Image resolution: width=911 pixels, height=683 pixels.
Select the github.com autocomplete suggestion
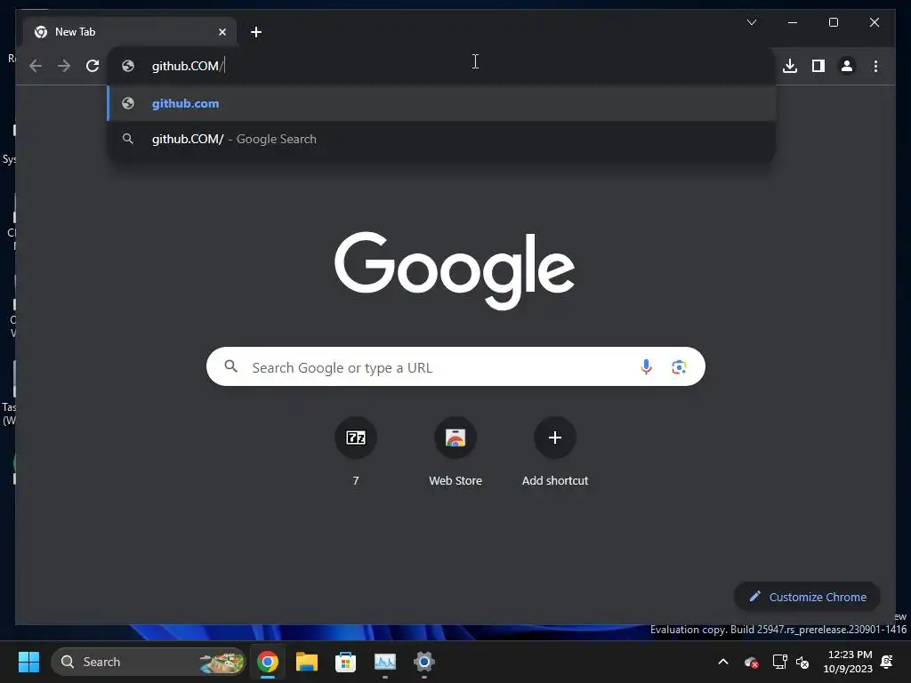coord(441,103)
